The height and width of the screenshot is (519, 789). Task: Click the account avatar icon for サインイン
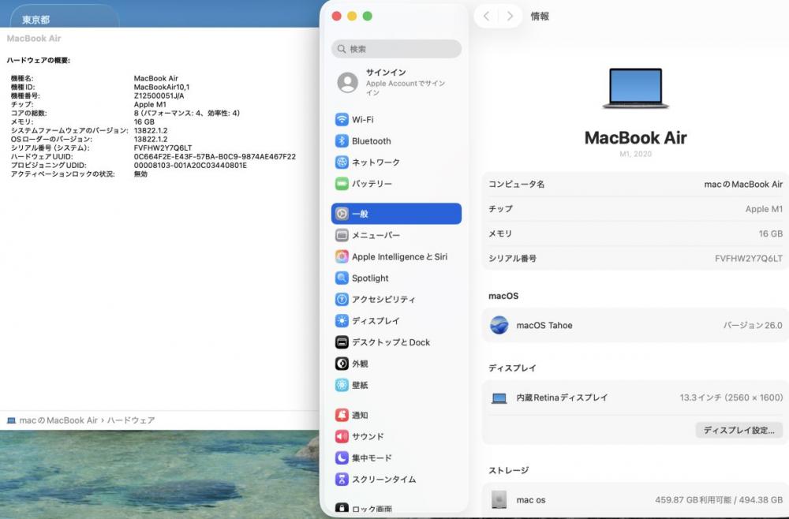point(348,83)
